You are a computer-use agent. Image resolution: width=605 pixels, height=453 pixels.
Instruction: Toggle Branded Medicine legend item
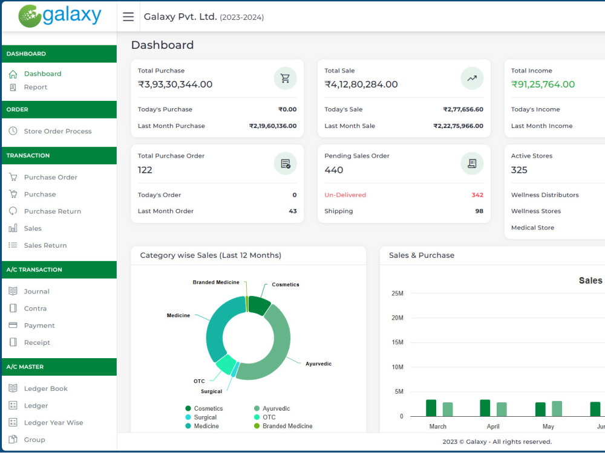tap(283, 426)
